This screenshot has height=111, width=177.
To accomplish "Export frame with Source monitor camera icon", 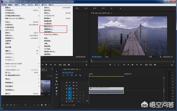I will tap(69, 65).
